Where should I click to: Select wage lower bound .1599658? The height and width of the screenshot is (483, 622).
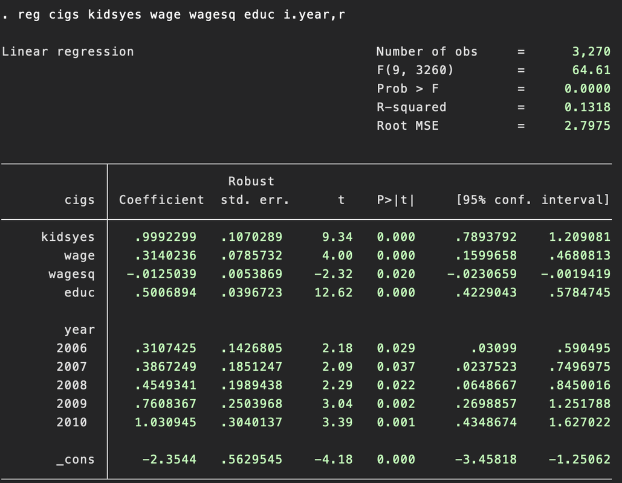click(x=486, y=255)
